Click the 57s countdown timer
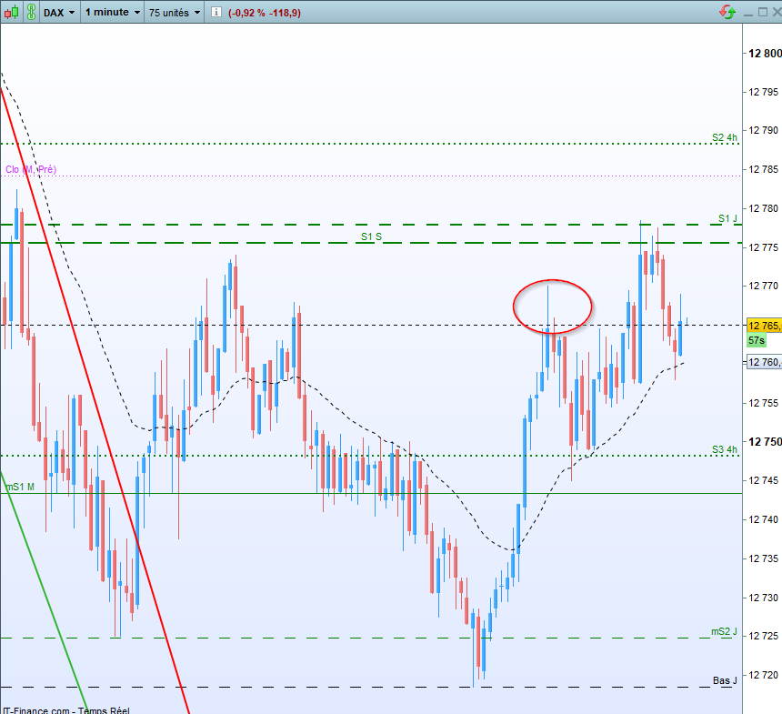Screen dimensions: 782x714 click(x=756, y=340)
